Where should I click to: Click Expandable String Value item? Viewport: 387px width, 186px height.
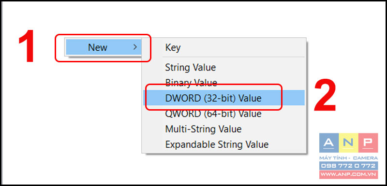[217, 144]
